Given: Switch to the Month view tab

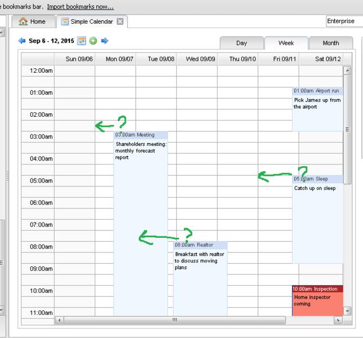Looking at the screenshot, I should [x=330, y=43].
